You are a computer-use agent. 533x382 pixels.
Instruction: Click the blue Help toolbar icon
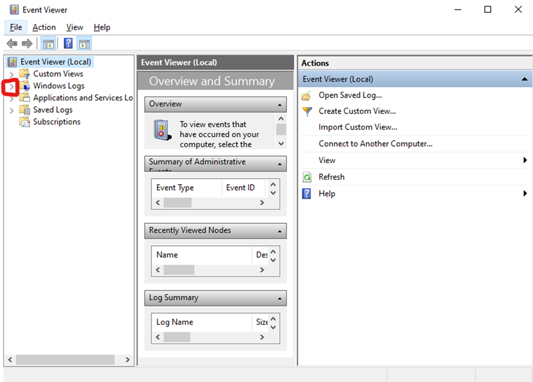coord(69,44)
